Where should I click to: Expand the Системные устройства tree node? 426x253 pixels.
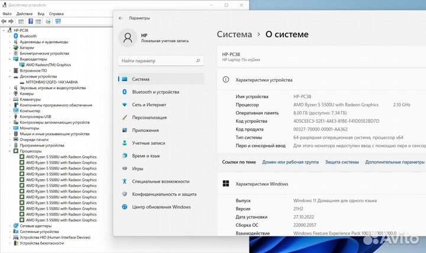10,232
